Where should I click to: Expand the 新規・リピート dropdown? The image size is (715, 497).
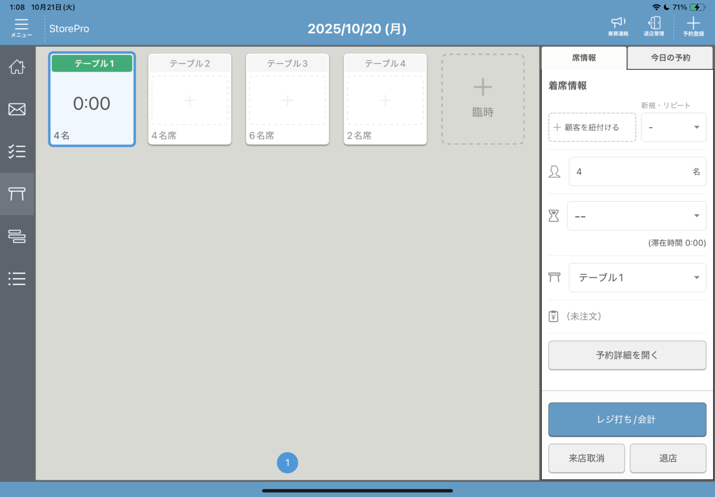point(673,127)
